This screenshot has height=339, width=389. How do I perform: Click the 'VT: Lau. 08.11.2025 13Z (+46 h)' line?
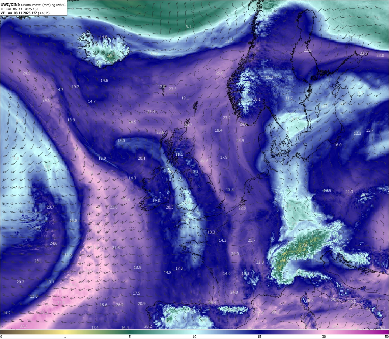(25, 13)
